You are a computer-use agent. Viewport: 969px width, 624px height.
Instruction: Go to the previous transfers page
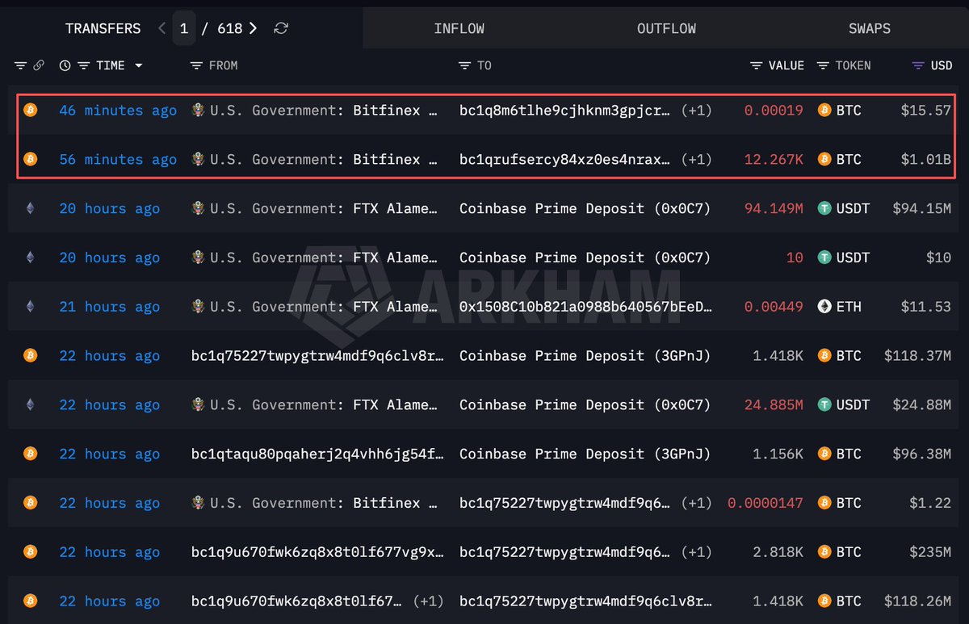161,28
